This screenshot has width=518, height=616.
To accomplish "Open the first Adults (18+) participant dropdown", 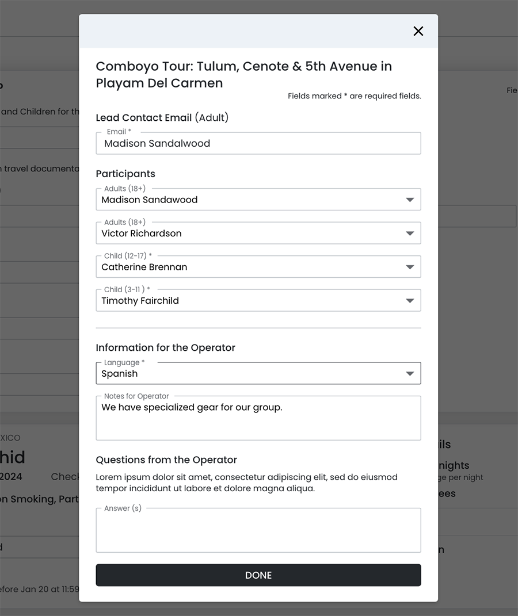I will [247, 200].
